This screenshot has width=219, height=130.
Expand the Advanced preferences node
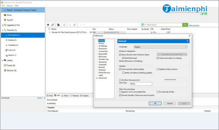click(97, 78)
